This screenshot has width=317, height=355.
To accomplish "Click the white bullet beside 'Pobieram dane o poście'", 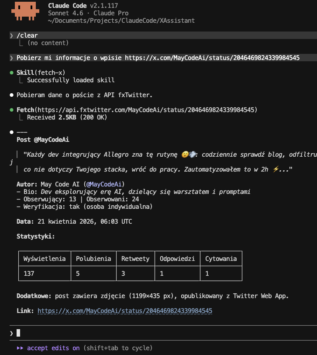I will (11, 95).
